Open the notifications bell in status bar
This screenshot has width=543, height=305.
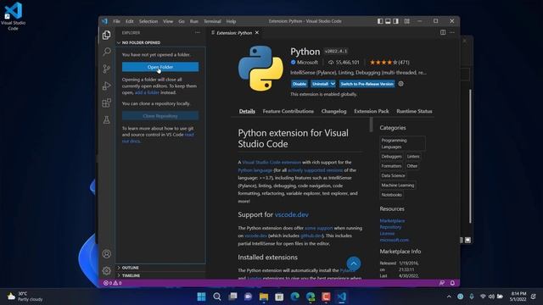click(x=452, y=283)
